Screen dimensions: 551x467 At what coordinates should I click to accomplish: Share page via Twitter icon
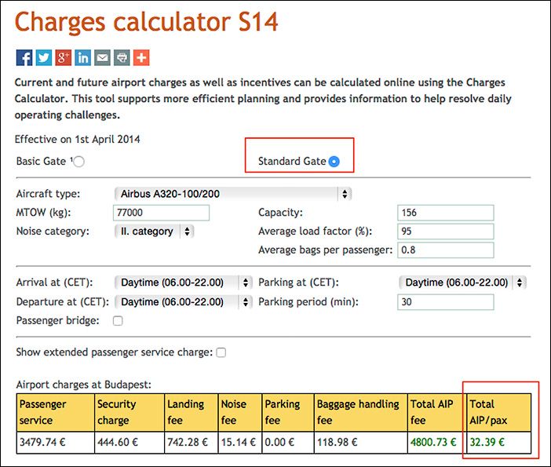click(44, 57)
